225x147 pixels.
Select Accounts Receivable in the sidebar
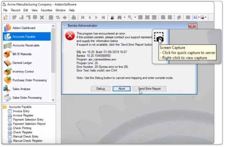click(x=26, y=45)
